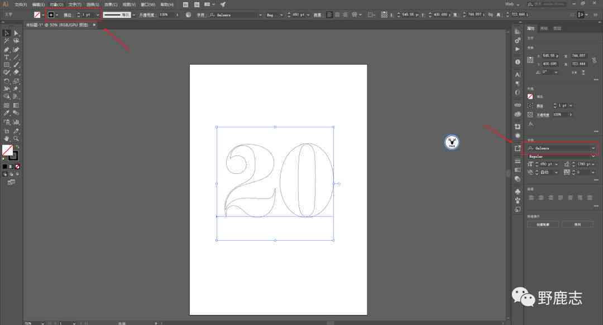Swap fill and stroke colors arrow
The image size is (603, 325).
pos(17,147)
